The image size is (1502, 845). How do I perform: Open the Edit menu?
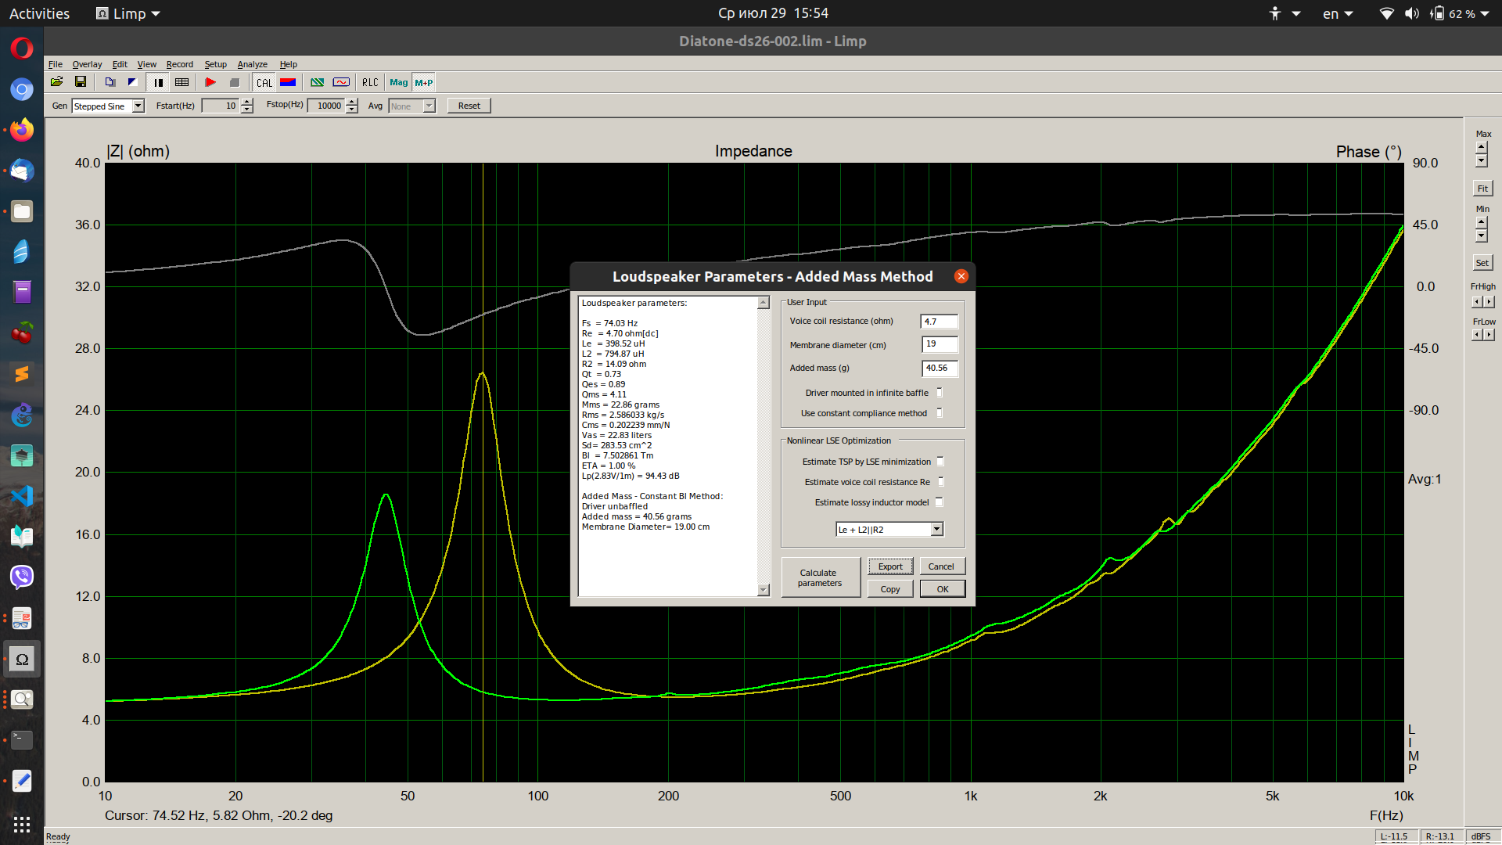pos(120,64)
